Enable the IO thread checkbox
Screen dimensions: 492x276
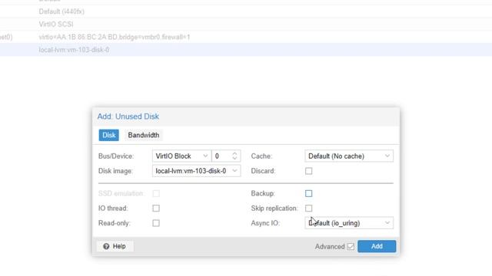click(156, 208)
